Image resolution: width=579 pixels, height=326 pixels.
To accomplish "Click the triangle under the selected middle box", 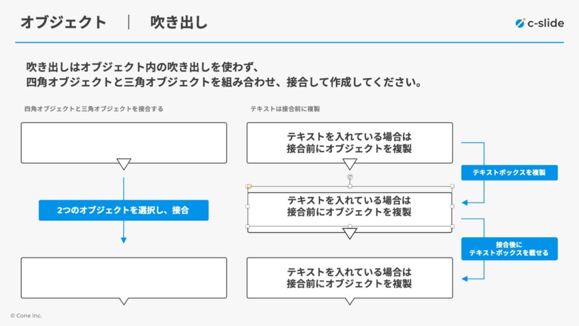I will 349,233.
